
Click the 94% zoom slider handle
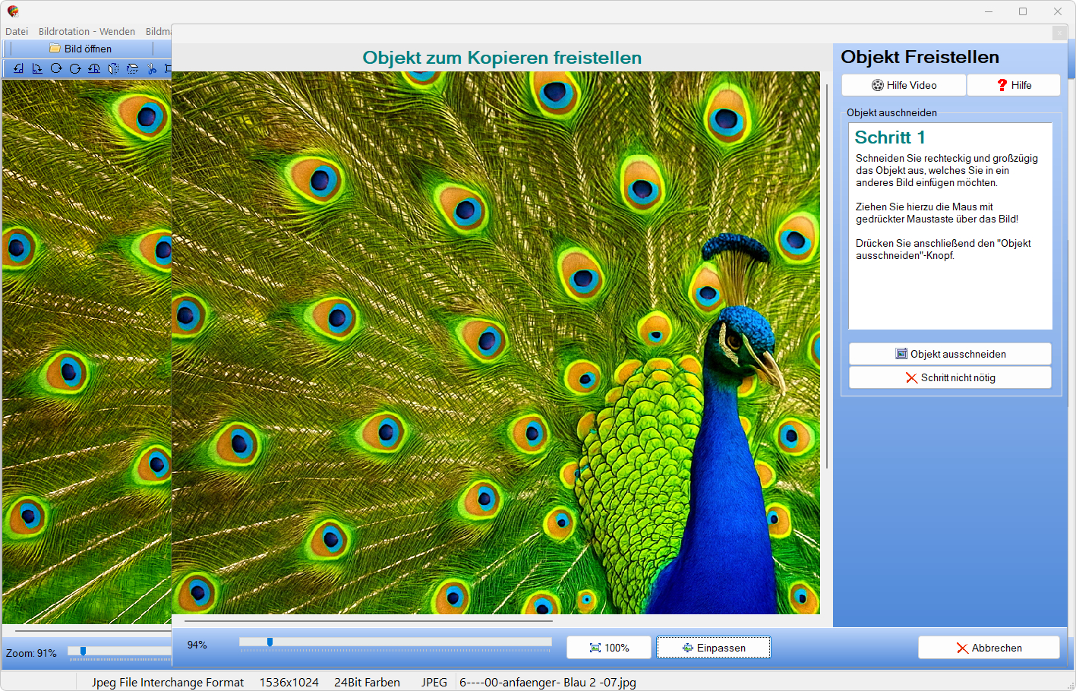click(x=270, y=642)
